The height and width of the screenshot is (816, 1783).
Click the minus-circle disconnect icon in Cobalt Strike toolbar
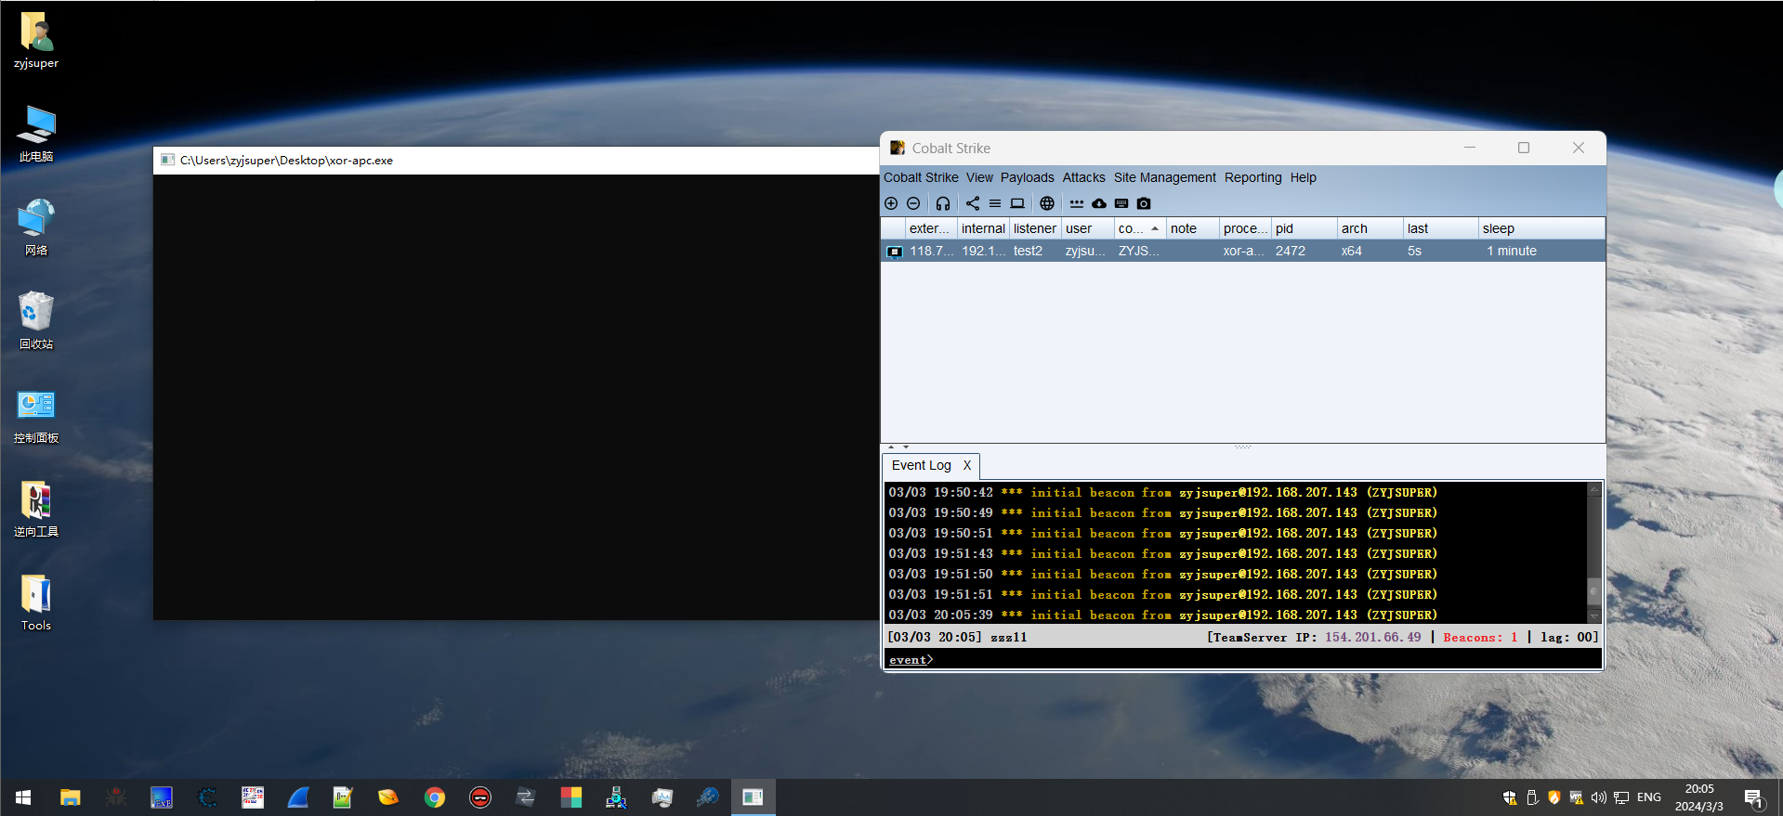pyautogui.click(x=913, y=203)
